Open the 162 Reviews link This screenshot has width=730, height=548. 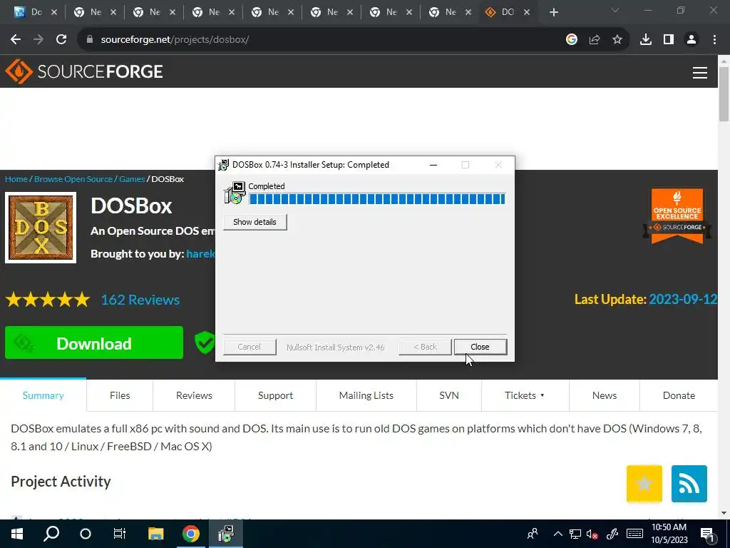140,300
